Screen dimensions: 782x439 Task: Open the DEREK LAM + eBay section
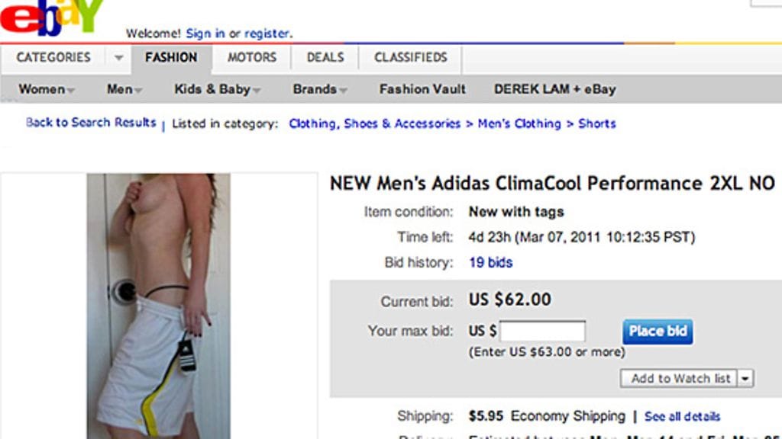[554, 89]
